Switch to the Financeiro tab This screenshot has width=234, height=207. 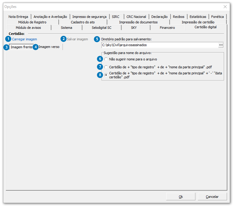click(167, 28)
